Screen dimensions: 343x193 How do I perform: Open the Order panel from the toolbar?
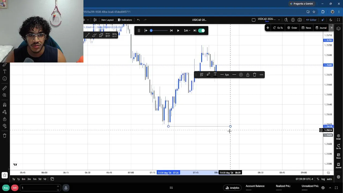292,28
